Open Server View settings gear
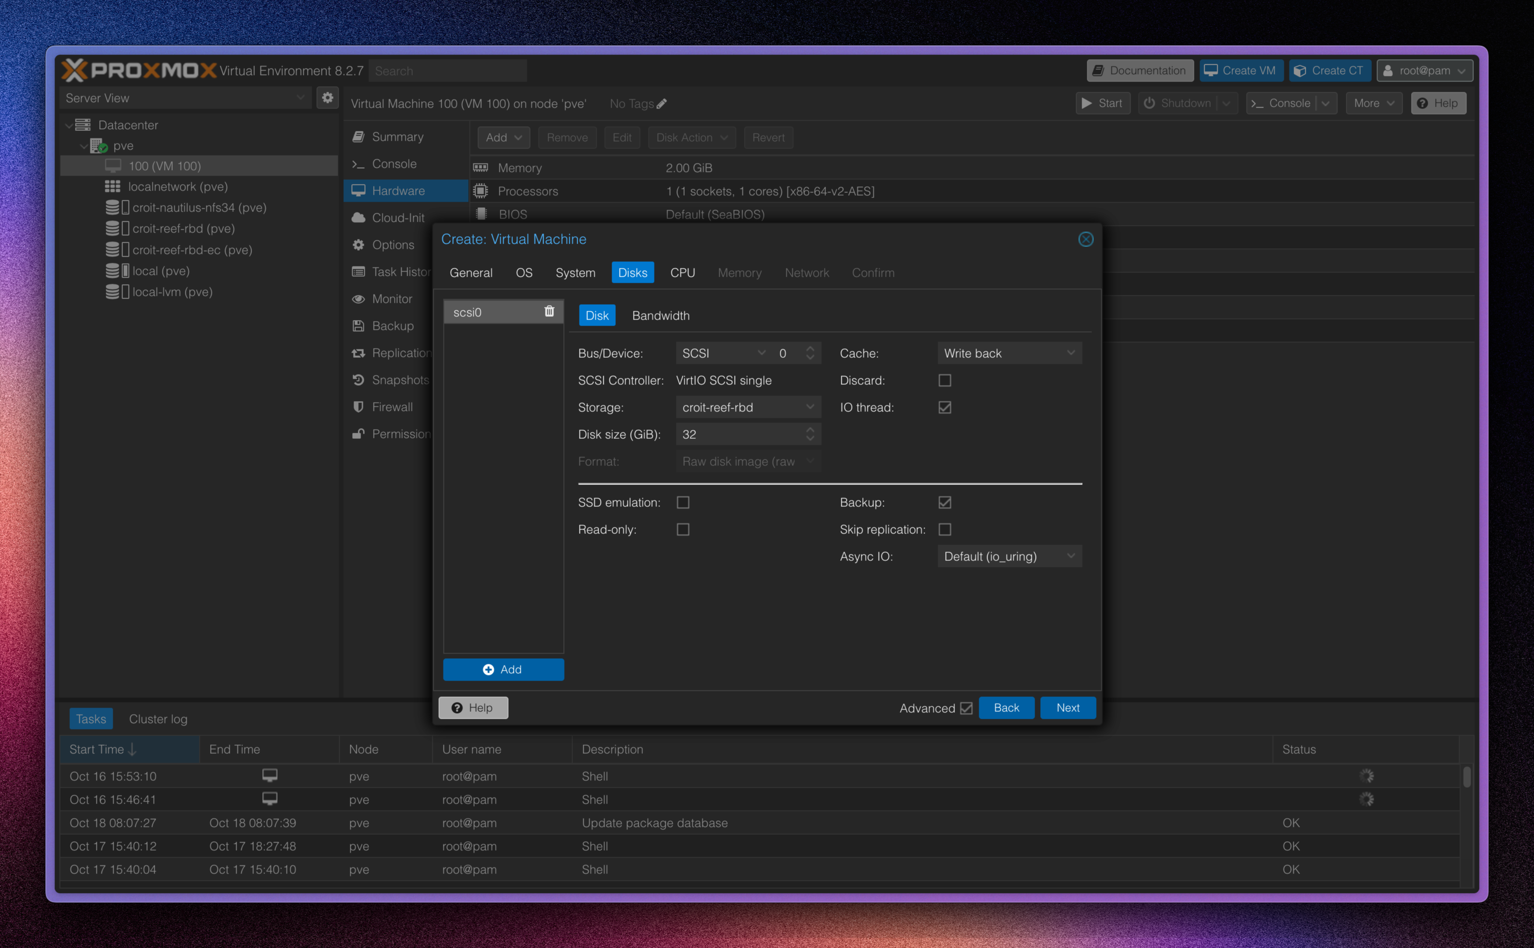 click(327, 98)
